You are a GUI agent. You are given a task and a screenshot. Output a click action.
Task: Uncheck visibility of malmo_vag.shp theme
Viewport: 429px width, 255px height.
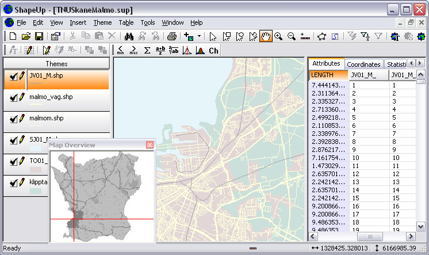13,98
